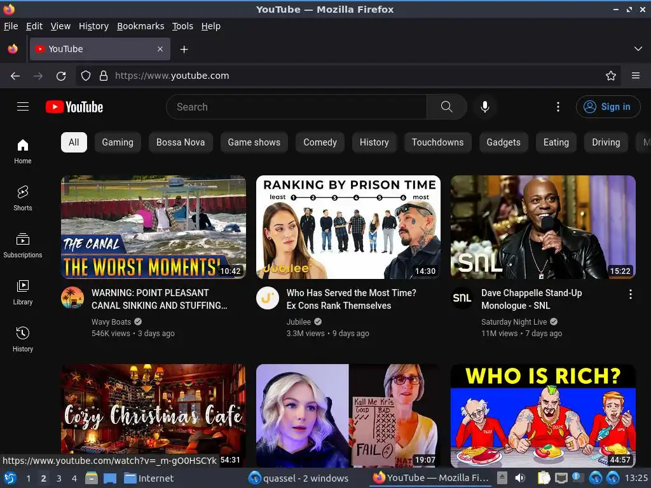Click Wavy Boats channel avatar

72,298
